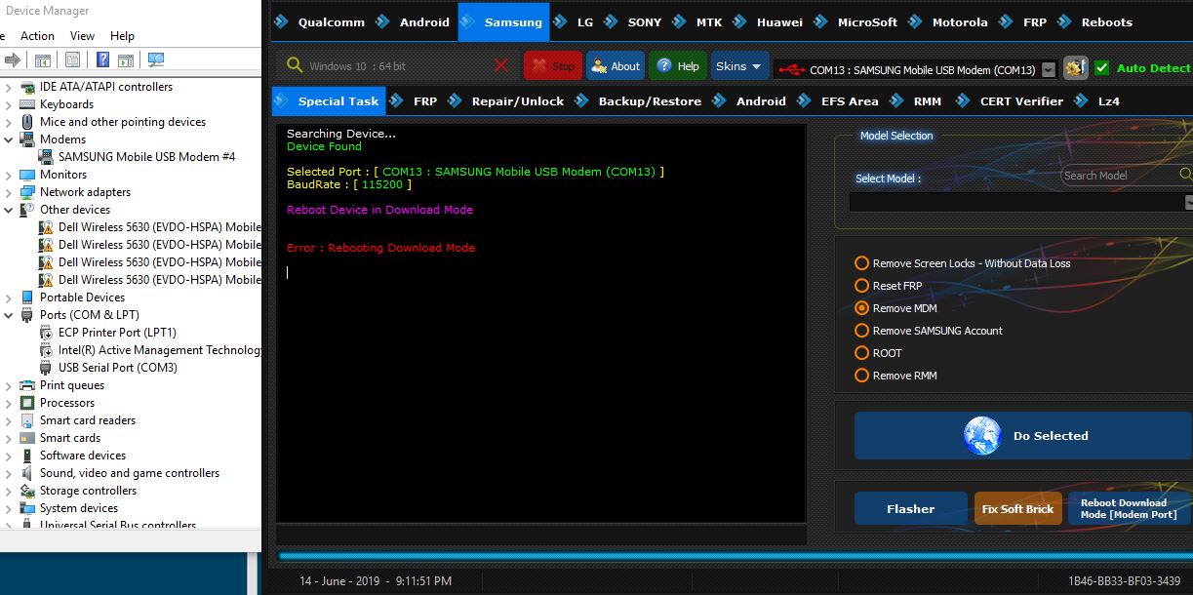Image resolution: width=1193 pixels, height=595 pixels.
Task: Click the globe icon on Do Selected
Action: click(982, 436)
